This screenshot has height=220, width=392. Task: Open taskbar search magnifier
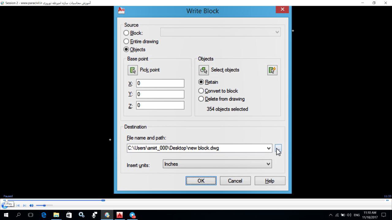pyautogui.click(x=18, y=215)
